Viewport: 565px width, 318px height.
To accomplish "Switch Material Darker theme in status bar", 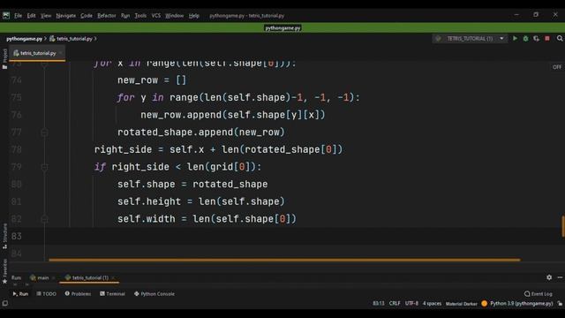I will 461,304.
